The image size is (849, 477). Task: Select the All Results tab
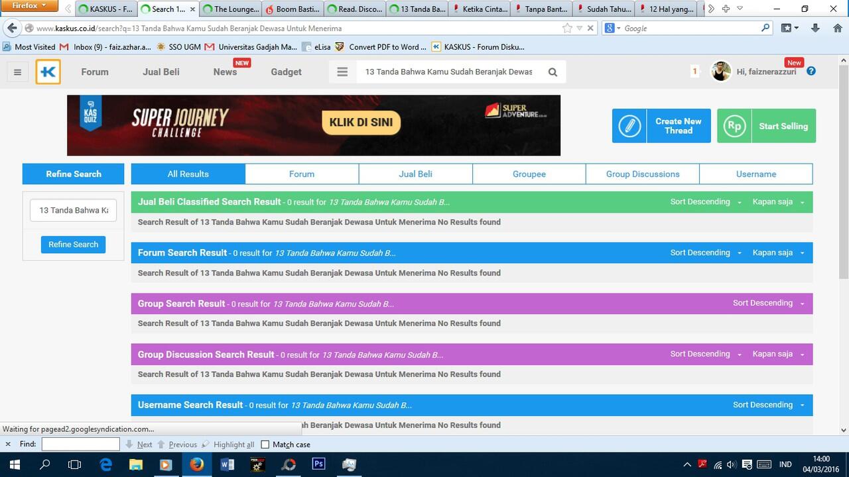[188, 174]
